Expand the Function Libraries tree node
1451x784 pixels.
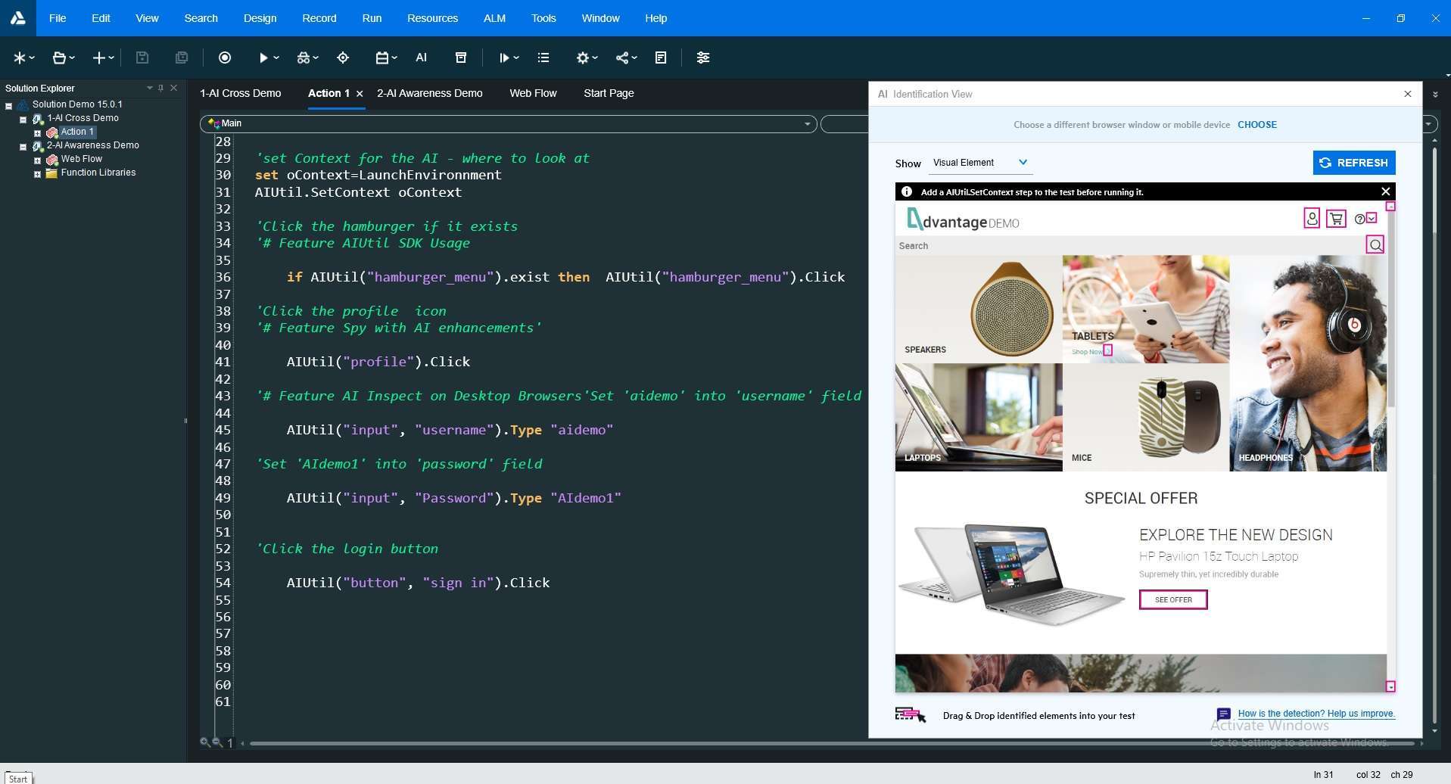point(37,173)
